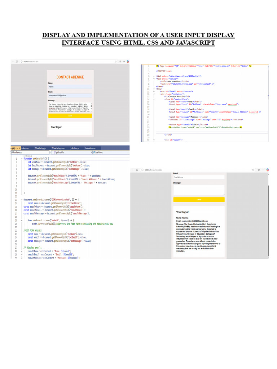Click the Name field containing Adenike
Image resolution: width=277 pixels, height=369 pixels.
(70, 87)
